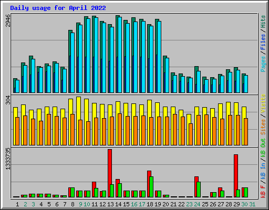Viewport: 269px width, 210px height.
Task: Click day 31 on the date axis
Action: click(x=252, y=204)
